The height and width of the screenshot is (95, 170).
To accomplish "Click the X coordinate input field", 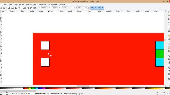I will tap(44, 8).
